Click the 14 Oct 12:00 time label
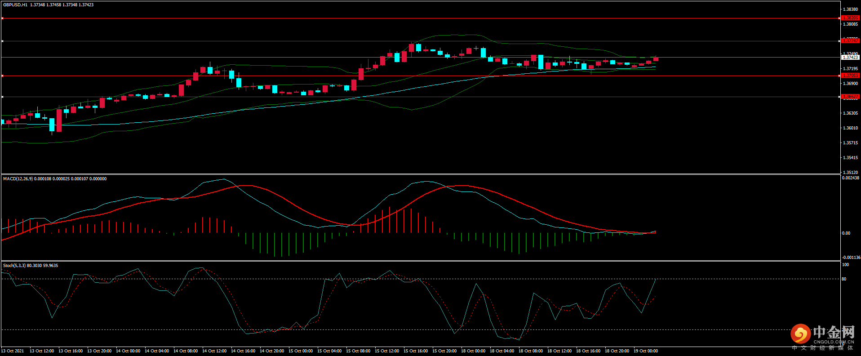The height and width of the screenshot is (356, 861). click(x=214, y=351)
